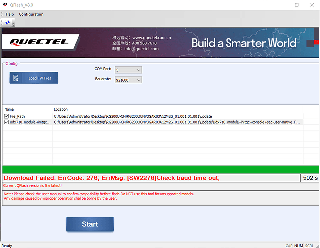Toggle the File_Path checkbox
The image size is (320, 248).
tap(6, 116)
